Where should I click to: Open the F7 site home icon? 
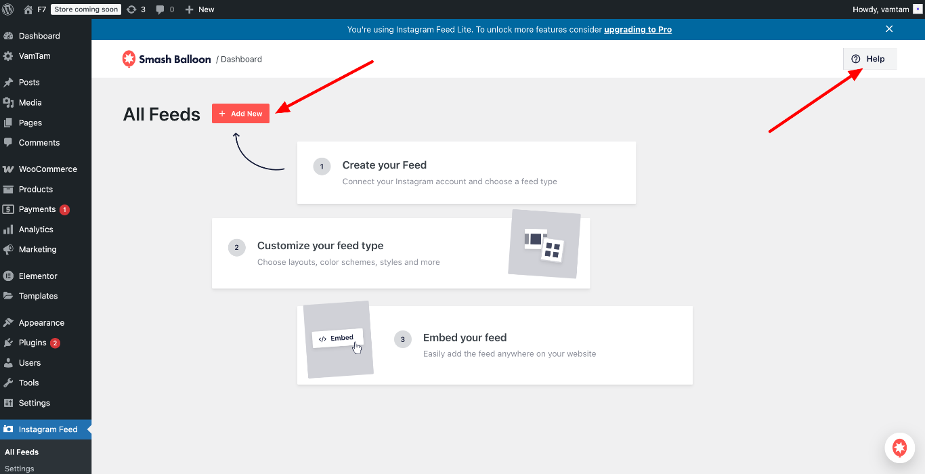pyautogui.click(x=28, y=9)
